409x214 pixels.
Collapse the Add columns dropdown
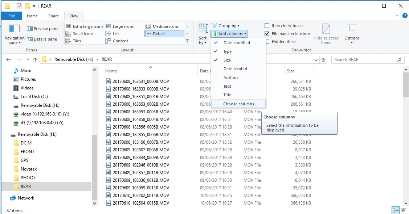coord(229,34)
